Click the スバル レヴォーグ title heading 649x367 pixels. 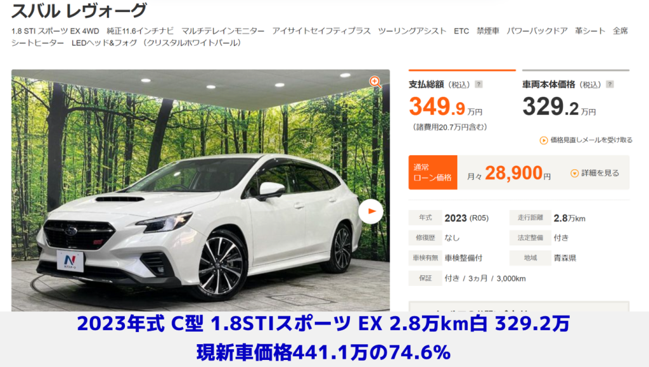point(79,11)
